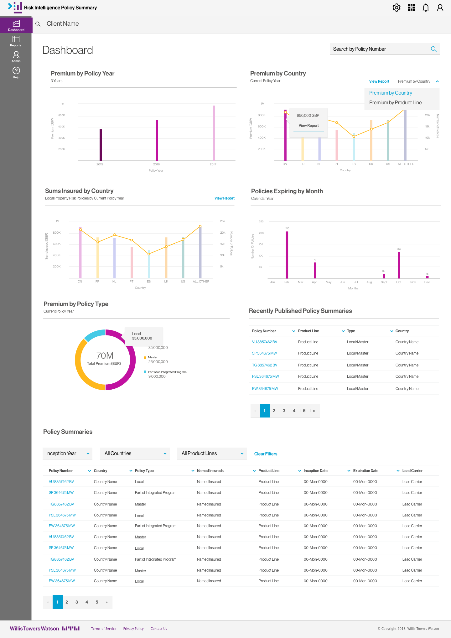Choose Premium by Country menu option
The height and width of the screenshot is (638, 451).
click(x=391, y=93)
